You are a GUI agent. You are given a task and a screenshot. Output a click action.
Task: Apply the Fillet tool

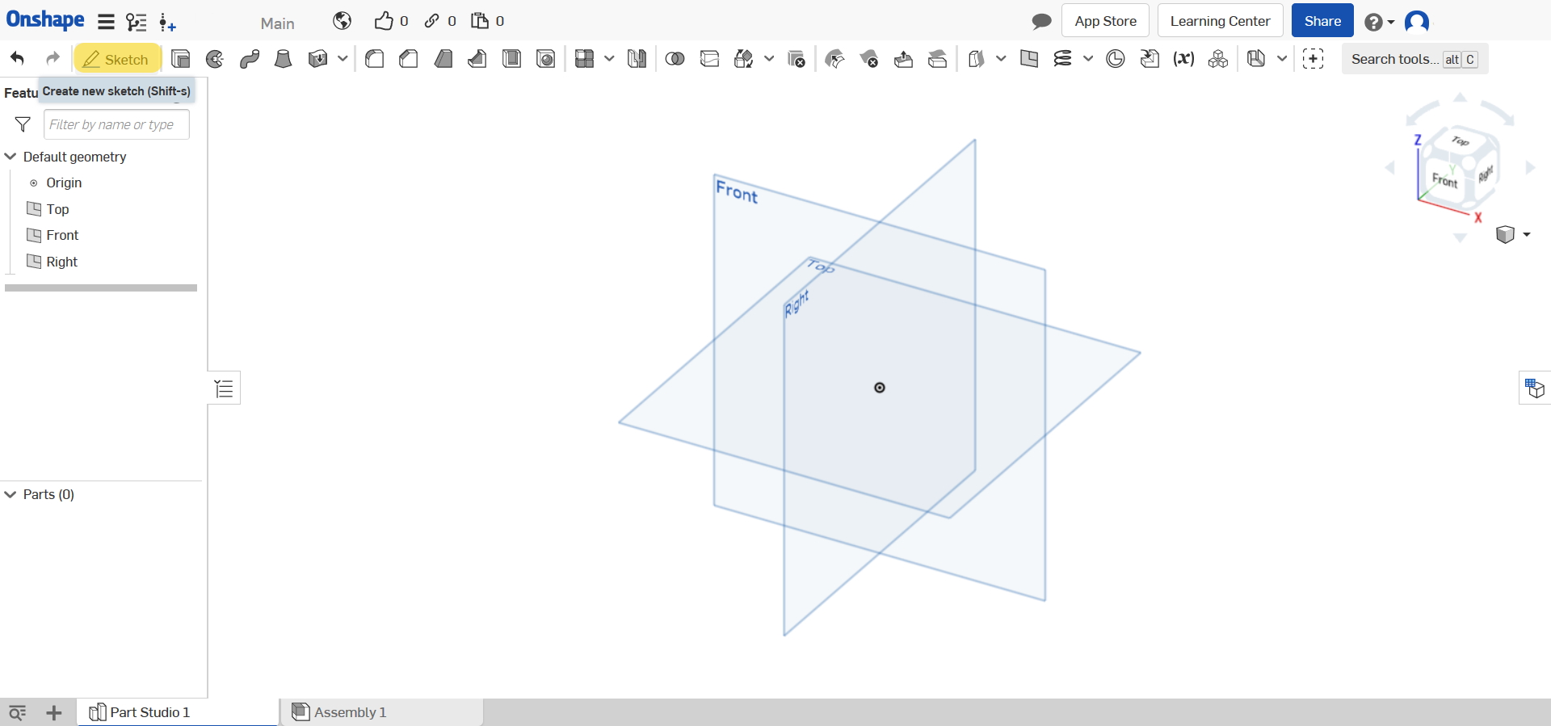374,59
